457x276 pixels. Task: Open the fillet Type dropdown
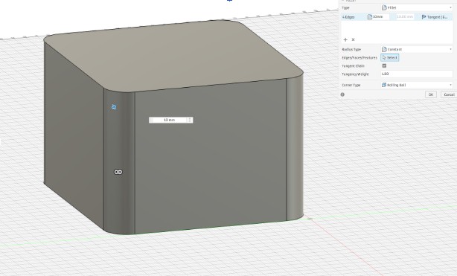coord(417,7)
